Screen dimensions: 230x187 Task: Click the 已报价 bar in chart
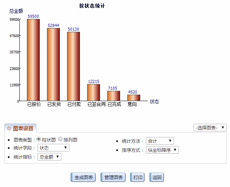tap(33, 60)
